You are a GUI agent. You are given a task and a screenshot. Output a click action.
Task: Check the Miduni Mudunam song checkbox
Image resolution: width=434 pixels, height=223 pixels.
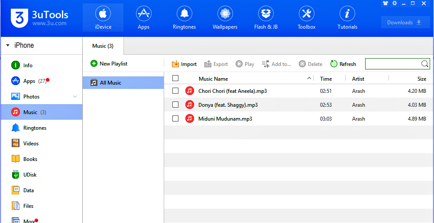(175, 118)
